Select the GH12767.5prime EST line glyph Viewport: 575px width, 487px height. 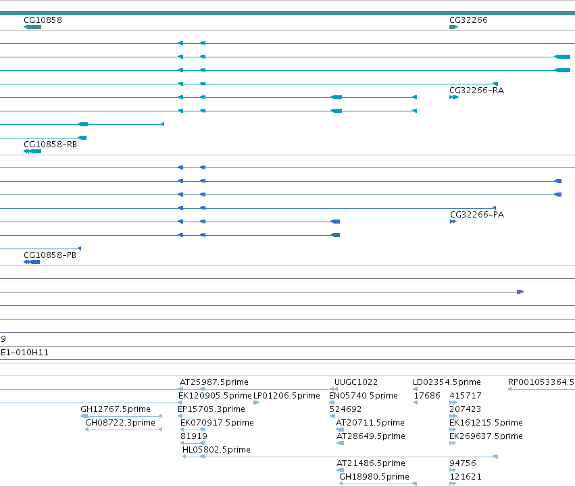coord(122,416)
